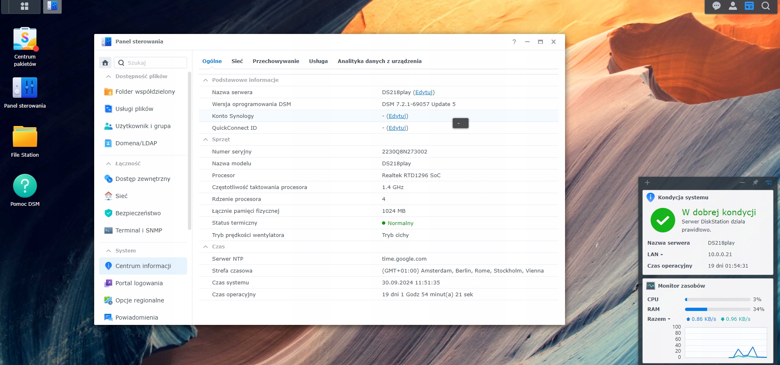The width and height of the screenshot is (780, 365).
Task: Switch to the Usługa tab
Action: 319,61
